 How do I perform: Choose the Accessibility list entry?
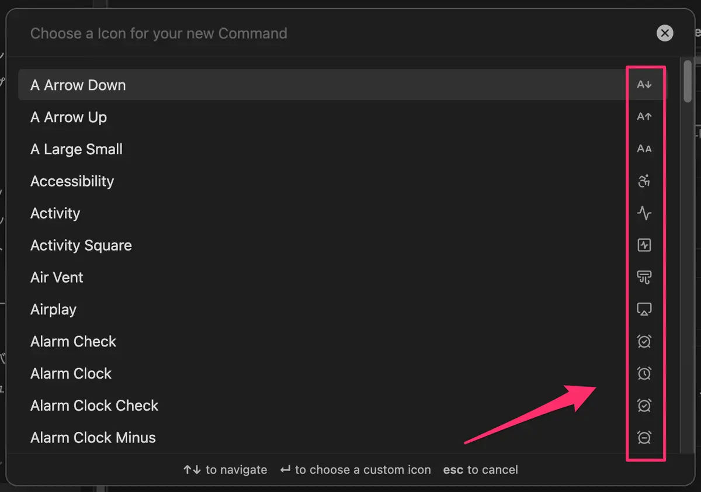[342, 181]
